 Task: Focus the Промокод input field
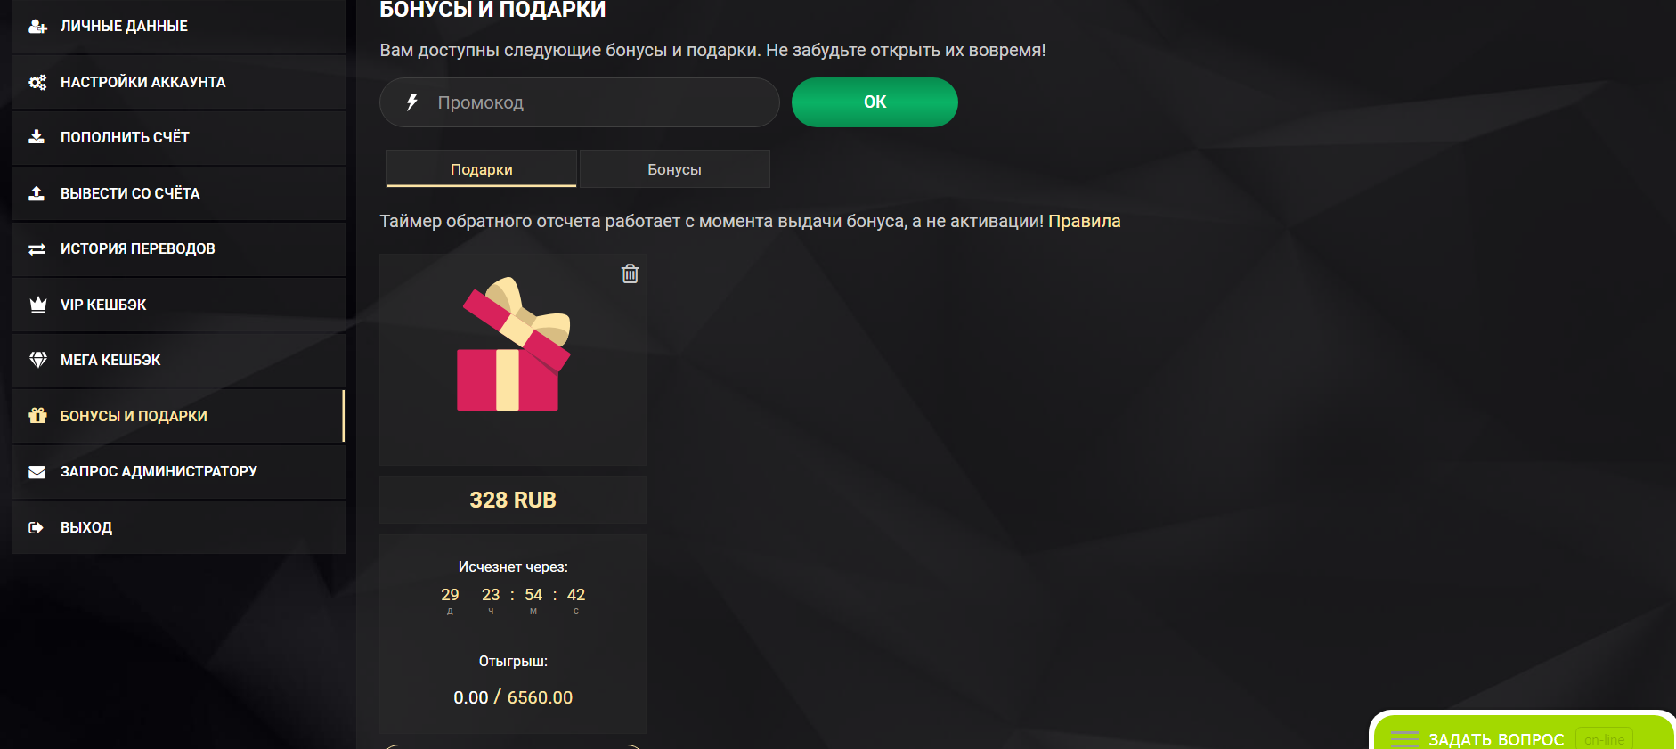580,102
